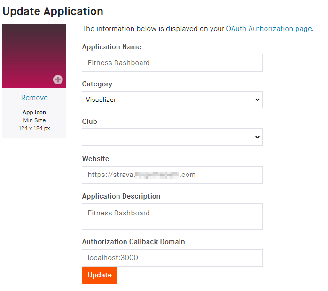
Task: Click the Remove link under app icon
Action: tap(34, 98)
